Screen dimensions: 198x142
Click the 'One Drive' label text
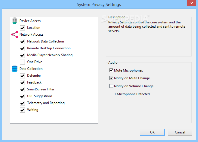click(35, 62)
